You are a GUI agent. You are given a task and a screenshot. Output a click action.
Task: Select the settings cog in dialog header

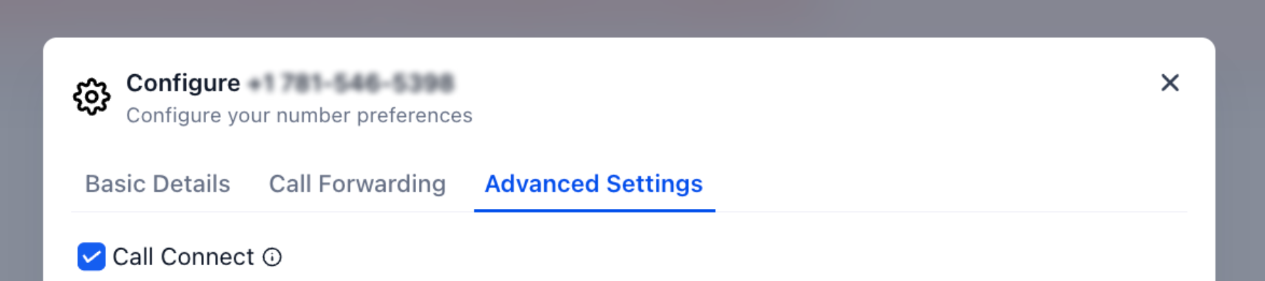pyautogui.click(x=92, y=97)
